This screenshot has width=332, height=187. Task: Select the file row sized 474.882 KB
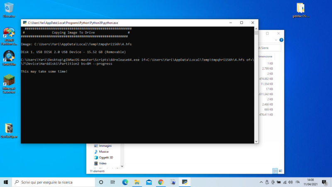[266, 79]
